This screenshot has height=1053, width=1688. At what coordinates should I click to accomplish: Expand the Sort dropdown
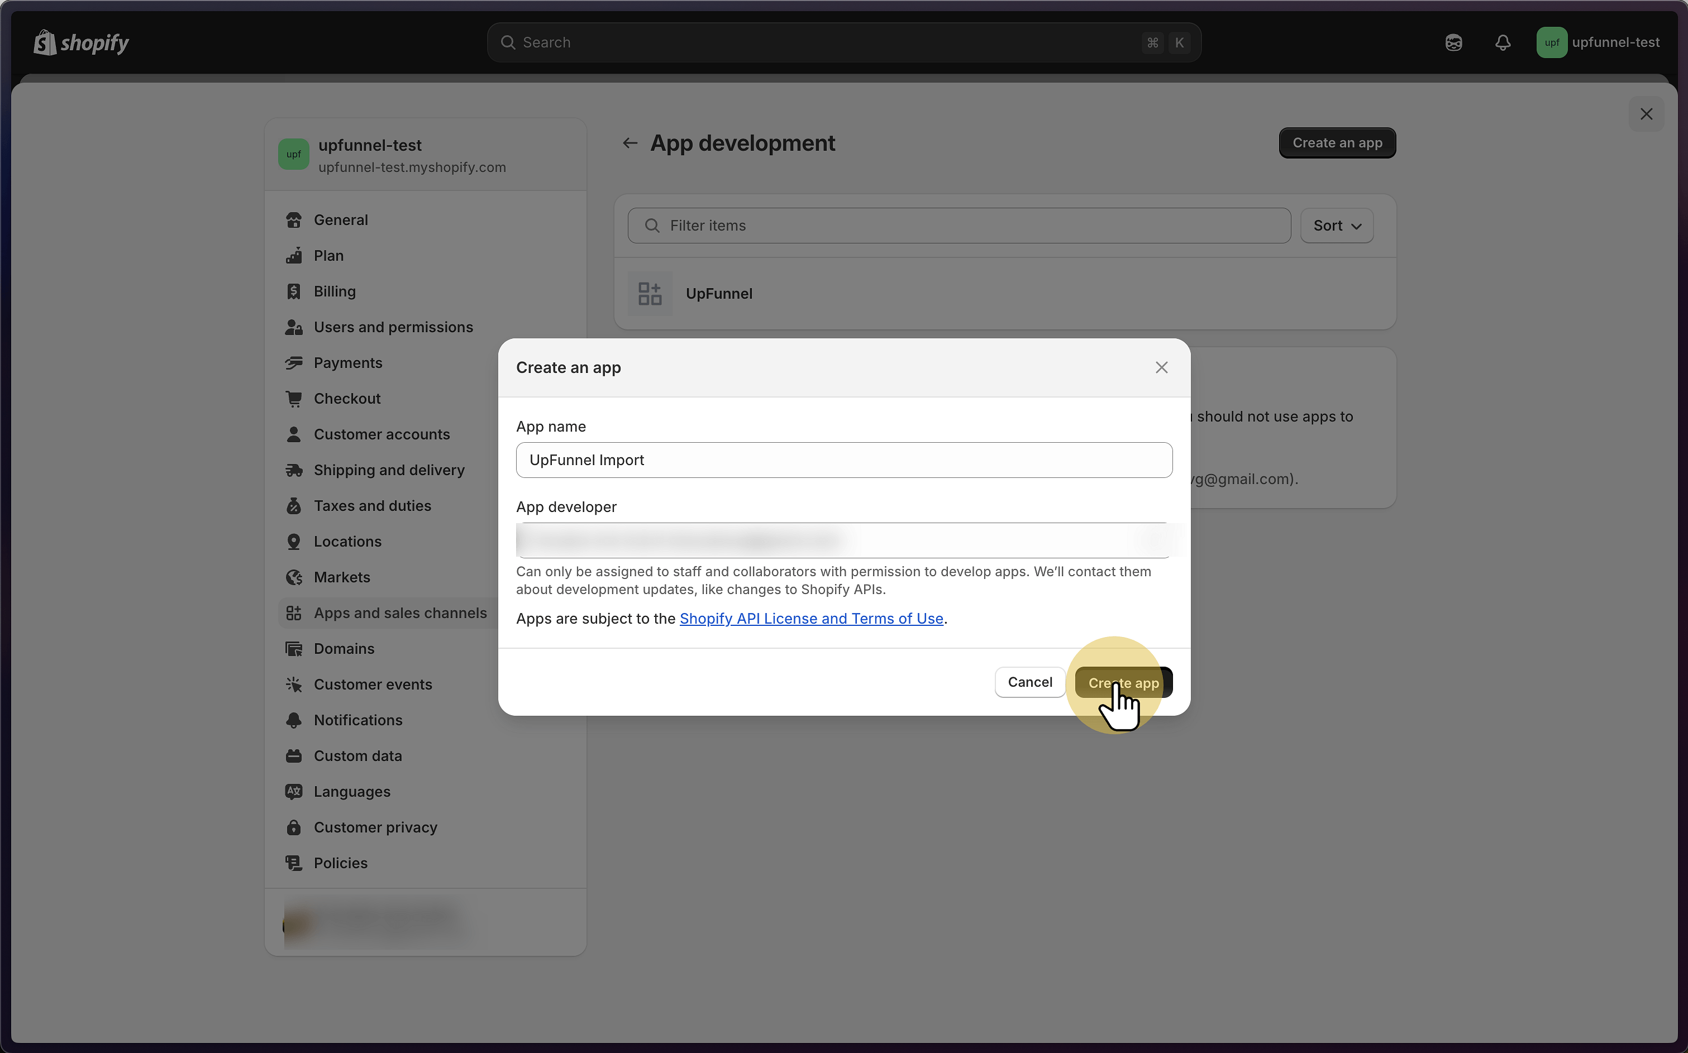[1336, 226]
